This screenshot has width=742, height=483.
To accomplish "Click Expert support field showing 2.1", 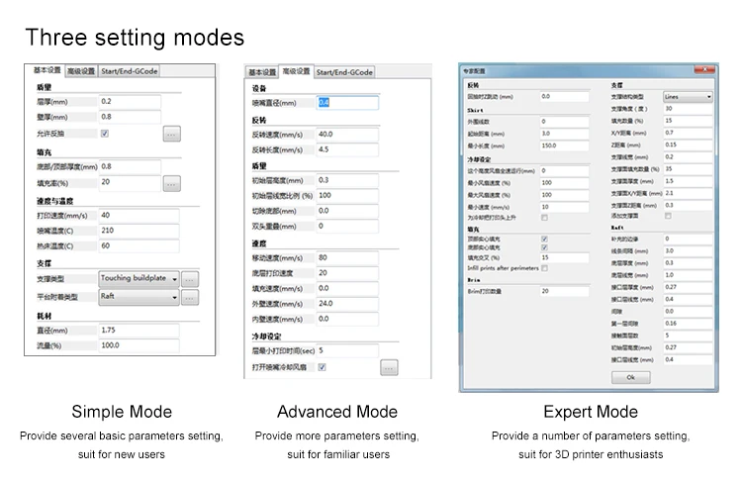I will pyautogui.click(x=688, y=193).
